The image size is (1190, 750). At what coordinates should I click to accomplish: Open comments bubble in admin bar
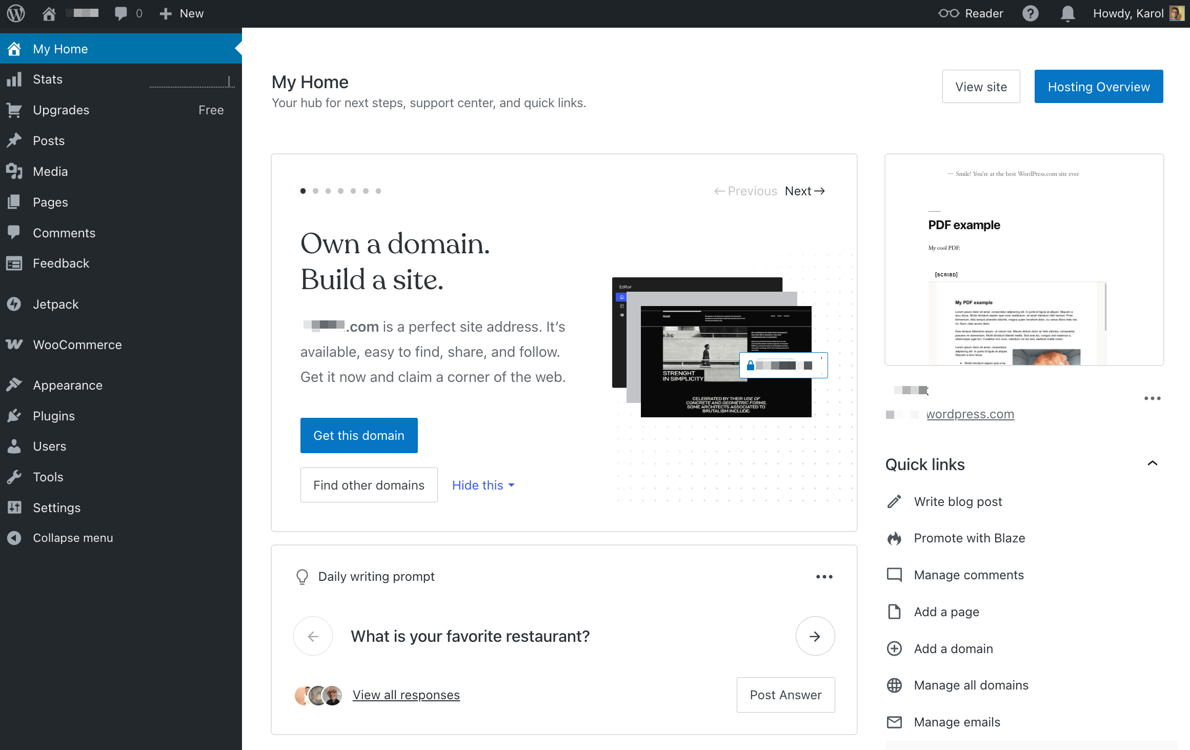point(121,13)
